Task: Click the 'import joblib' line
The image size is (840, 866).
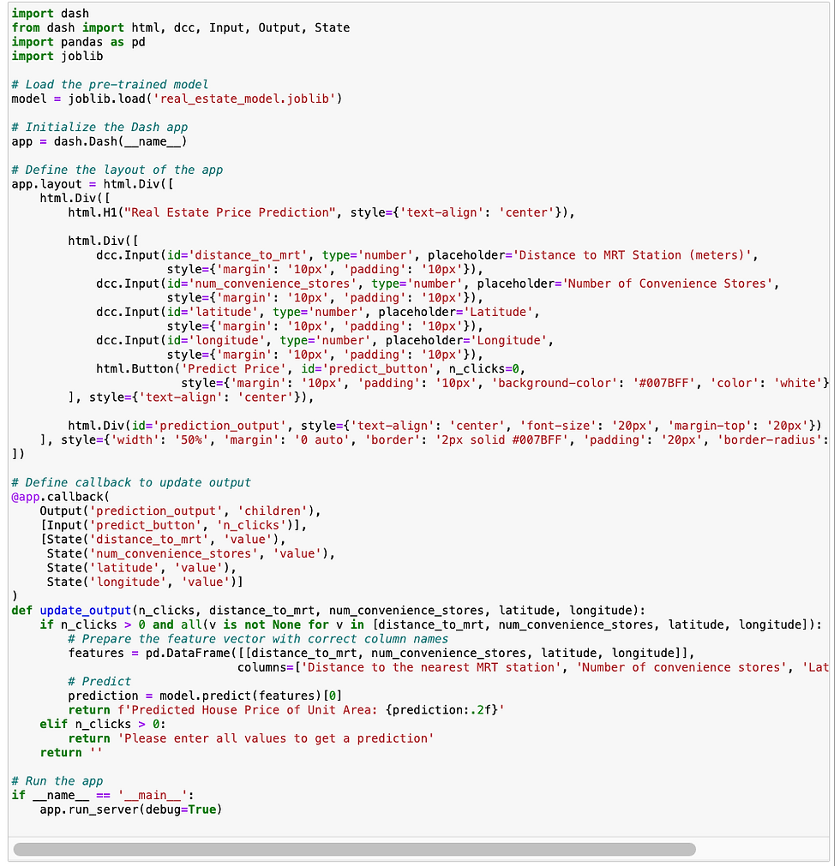Action: [57, 57]
